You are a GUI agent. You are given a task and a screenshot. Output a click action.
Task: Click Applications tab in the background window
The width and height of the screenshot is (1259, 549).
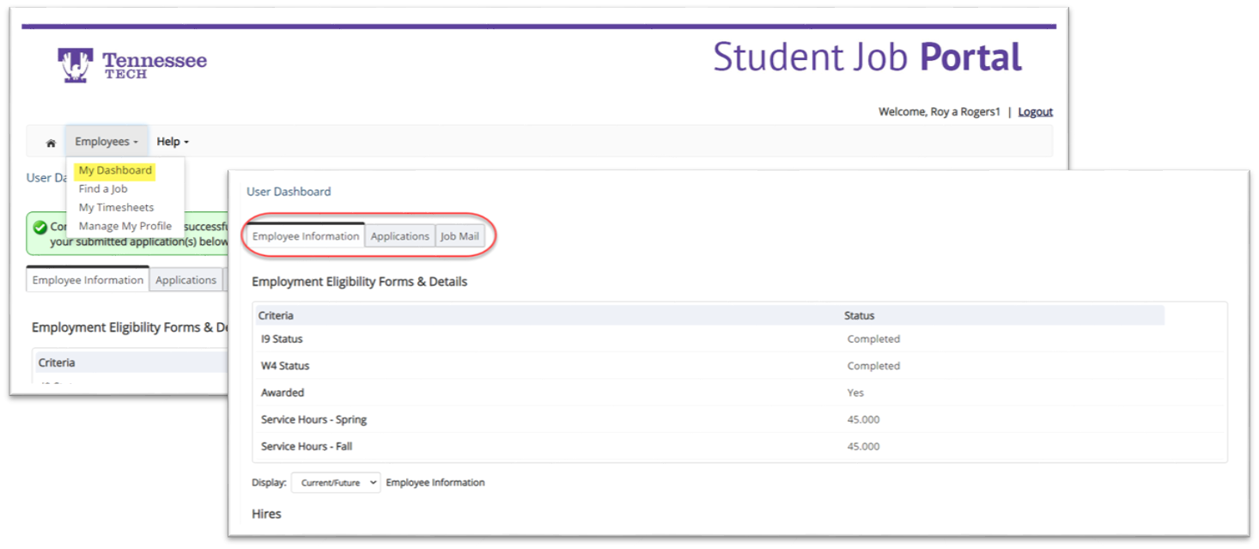pyautogui.click(x=186, y=280)
